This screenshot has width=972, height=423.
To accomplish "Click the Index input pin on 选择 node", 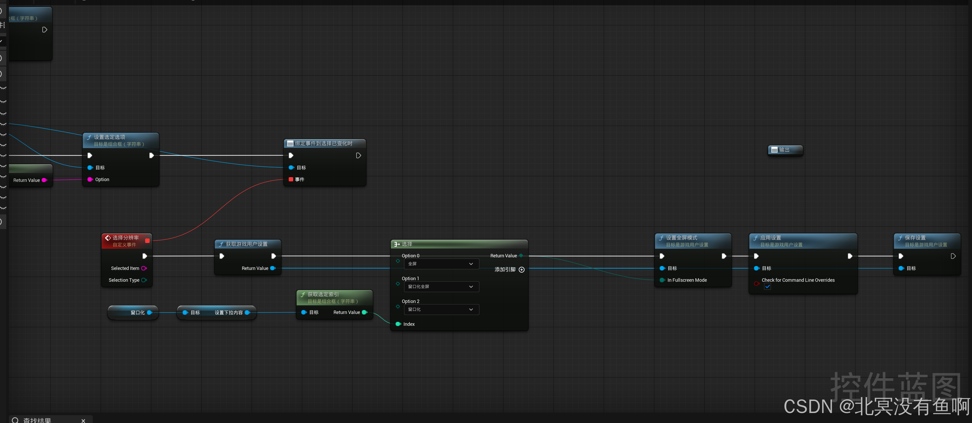I will pos(398,324).
